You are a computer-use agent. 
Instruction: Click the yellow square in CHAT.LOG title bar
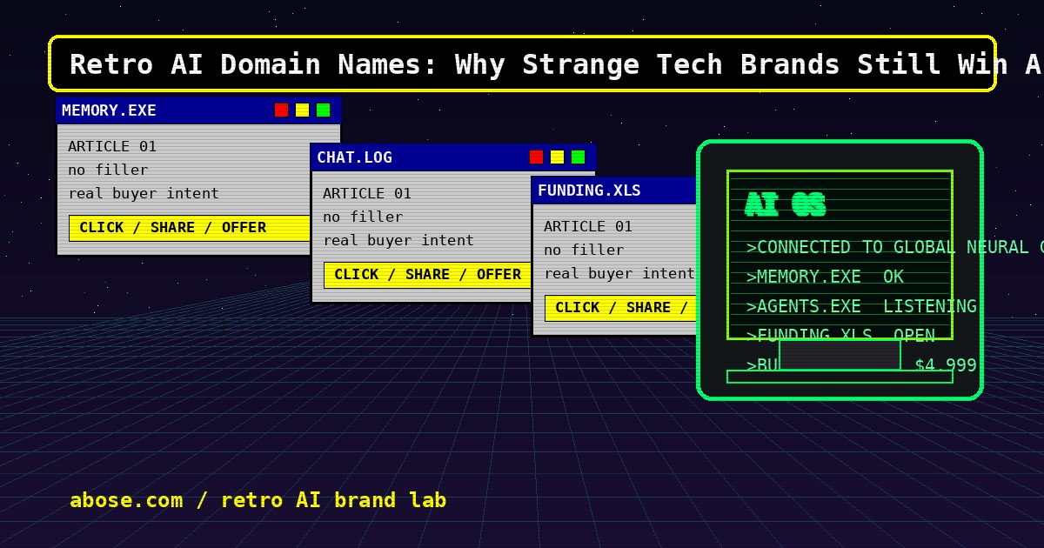(x=557, y=157)
